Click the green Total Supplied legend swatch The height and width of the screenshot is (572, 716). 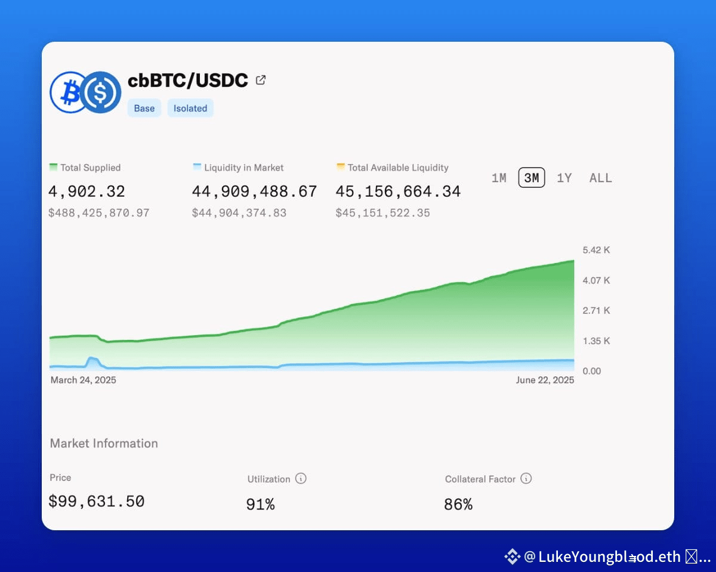(x=53, y=167)
